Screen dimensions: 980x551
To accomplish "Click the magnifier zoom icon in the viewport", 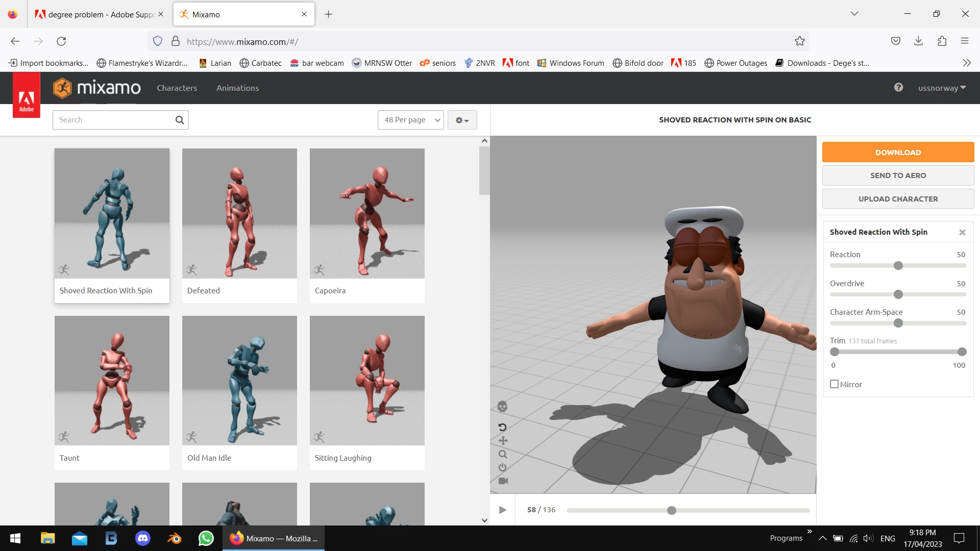I will pyautogui.click(x=503, y=454).
